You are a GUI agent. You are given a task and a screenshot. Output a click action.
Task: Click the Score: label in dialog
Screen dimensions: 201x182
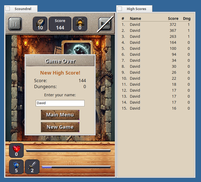coord(41,81)
